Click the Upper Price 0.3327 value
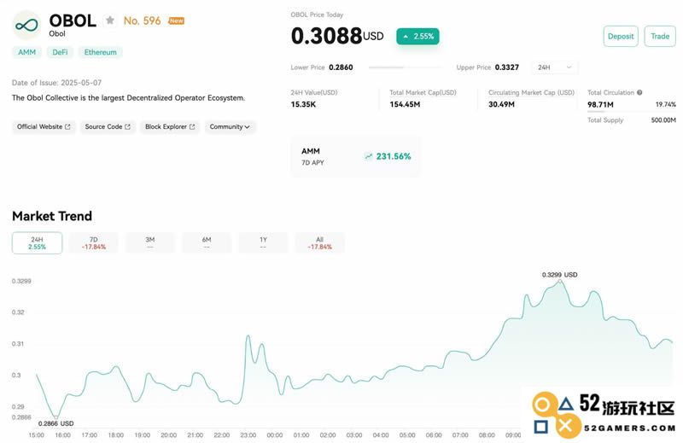The height and width of the screenshot is (443, 683). (x=507, y=67)
